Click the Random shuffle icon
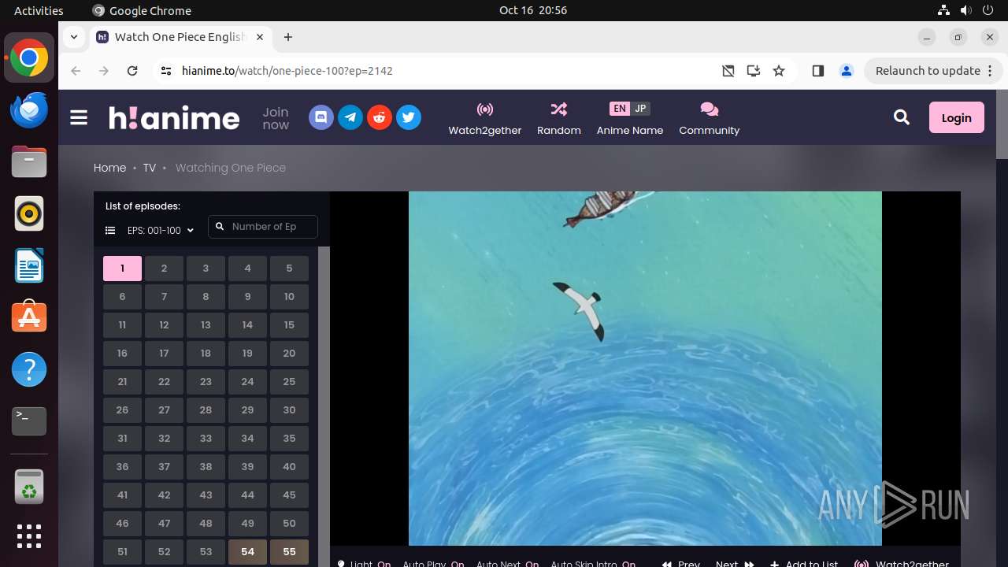1008x567 pixels. click(x=559, y=109)
